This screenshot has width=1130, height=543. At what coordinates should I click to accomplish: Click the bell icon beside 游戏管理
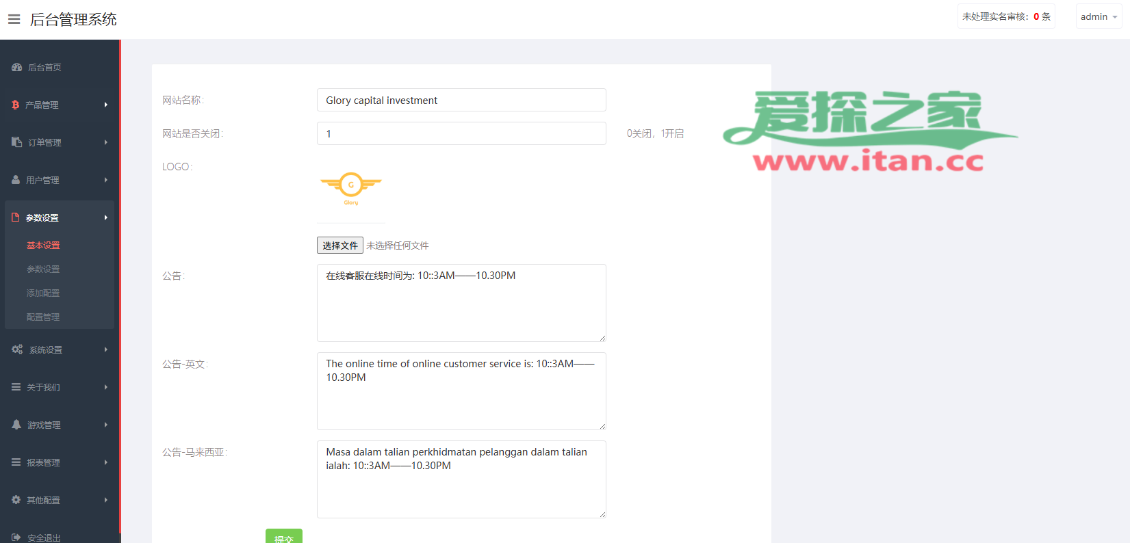16,425
